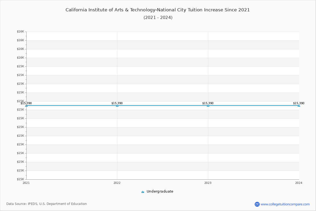The image size is (316, 211).
Task: Click the 2023 undergraduate data point marker
Action: 208,105
